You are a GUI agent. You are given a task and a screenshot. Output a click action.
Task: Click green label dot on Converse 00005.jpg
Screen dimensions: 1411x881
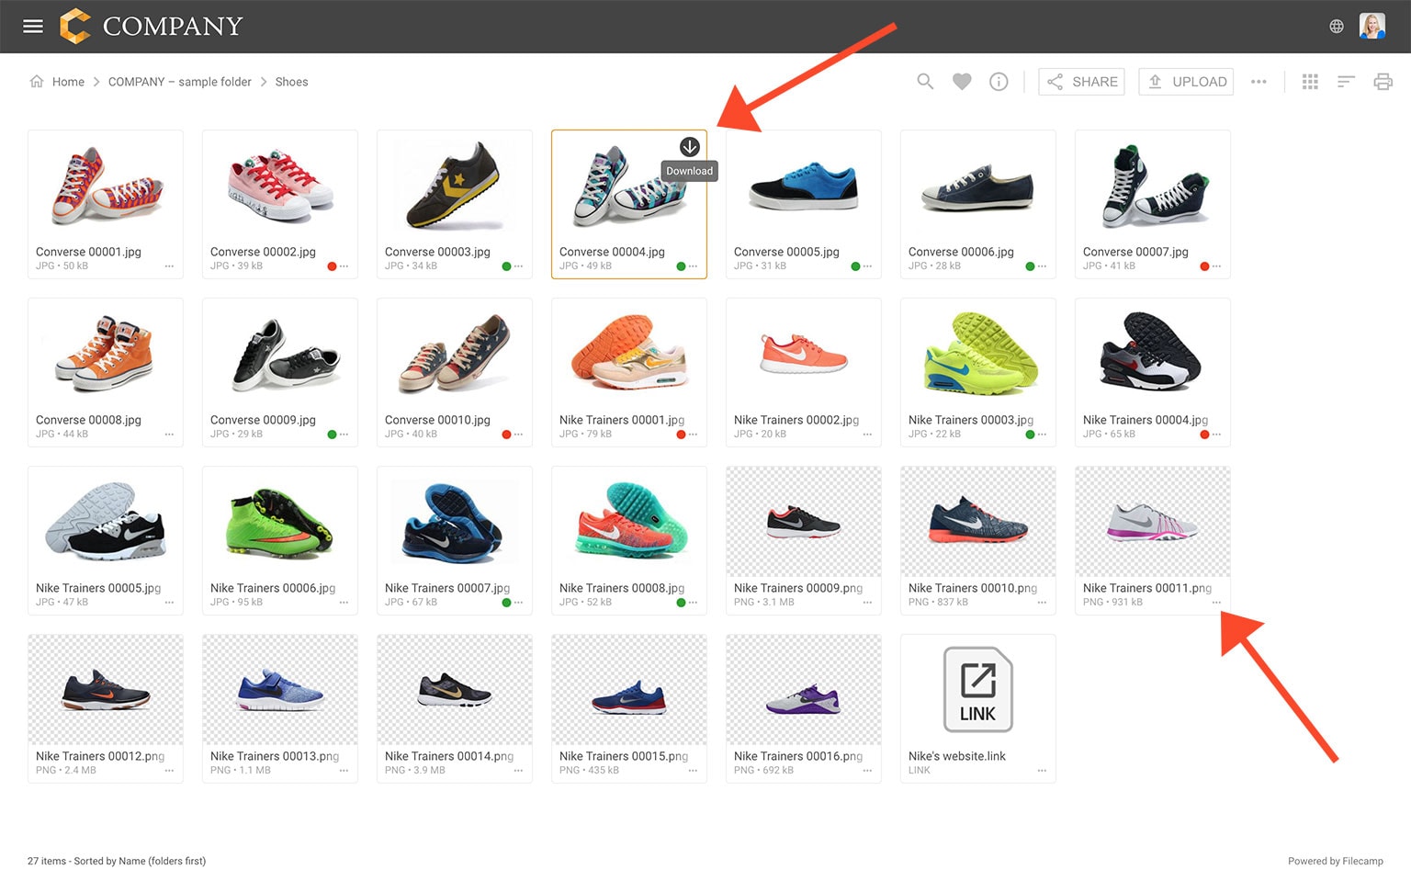tap(855, 266)
